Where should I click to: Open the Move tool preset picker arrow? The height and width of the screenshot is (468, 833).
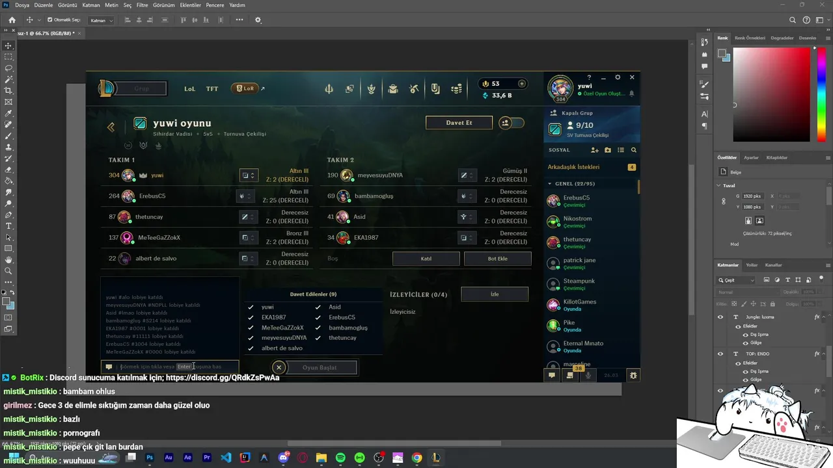[x=40, y=20]
